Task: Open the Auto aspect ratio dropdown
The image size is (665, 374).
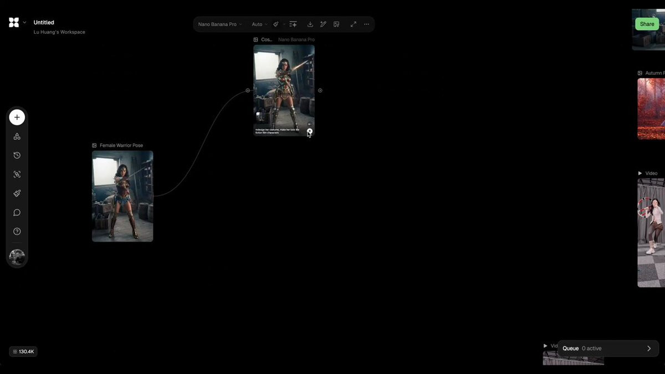Action: coord(259,24)
